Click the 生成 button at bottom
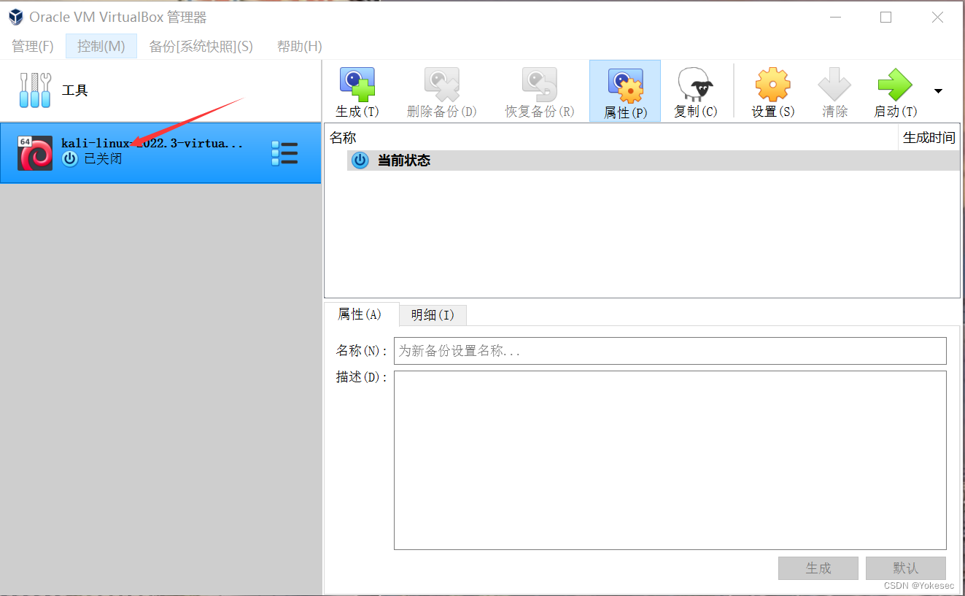965x596 pixels. (x=818, y=568)
